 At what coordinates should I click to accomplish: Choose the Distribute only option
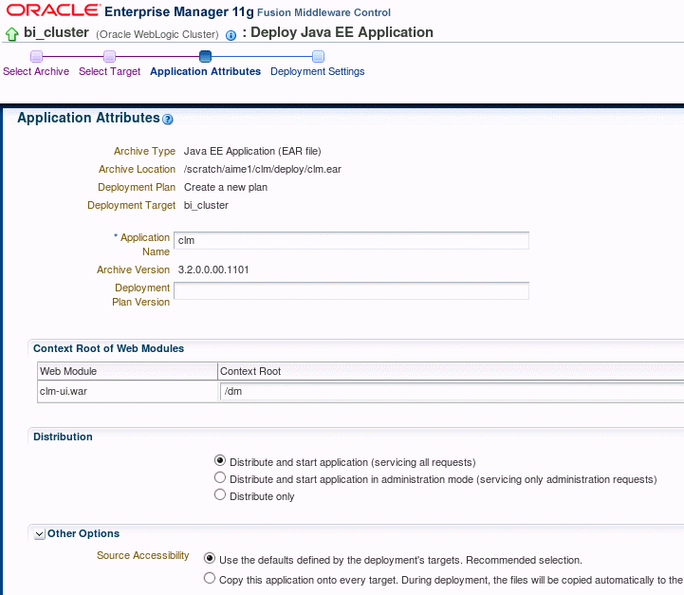pos(220,494)
